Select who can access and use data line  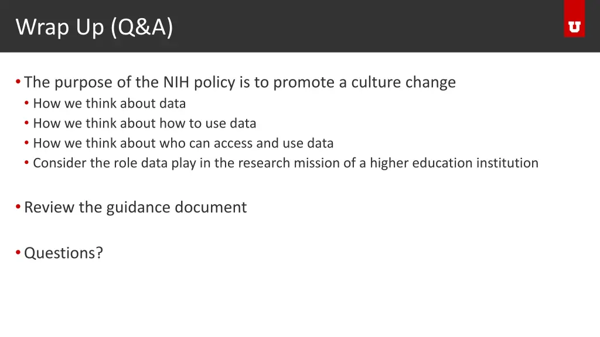[x=183, y=143]
